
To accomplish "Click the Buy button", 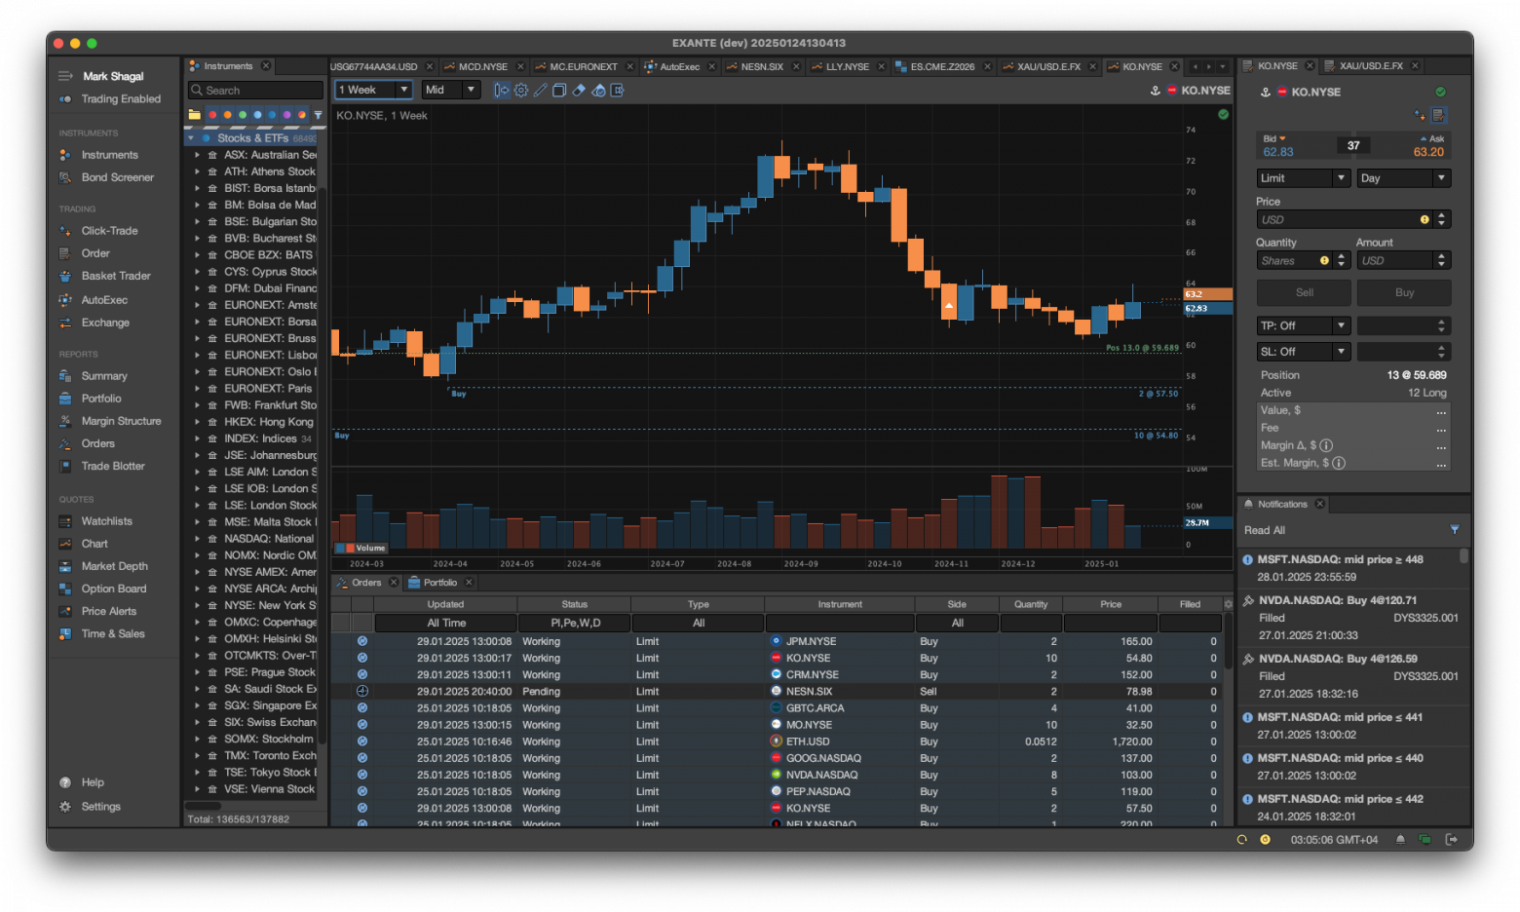I will [x=1404, y=292].
